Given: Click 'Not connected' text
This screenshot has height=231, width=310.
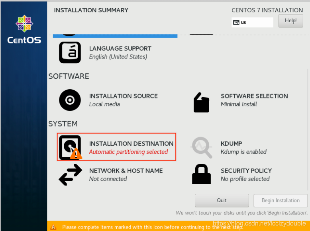Looking at the screenshot, I should (x=108, y=179).
